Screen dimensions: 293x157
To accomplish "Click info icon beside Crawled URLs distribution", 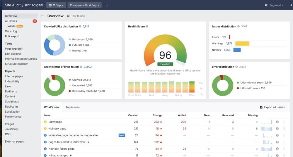I will click(x=80, y=27).
